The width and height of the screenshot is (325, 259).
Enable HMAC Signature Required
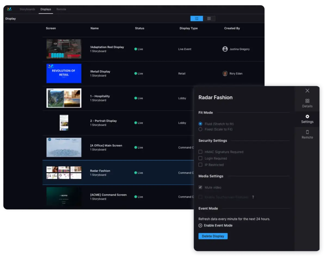point(201,152)
